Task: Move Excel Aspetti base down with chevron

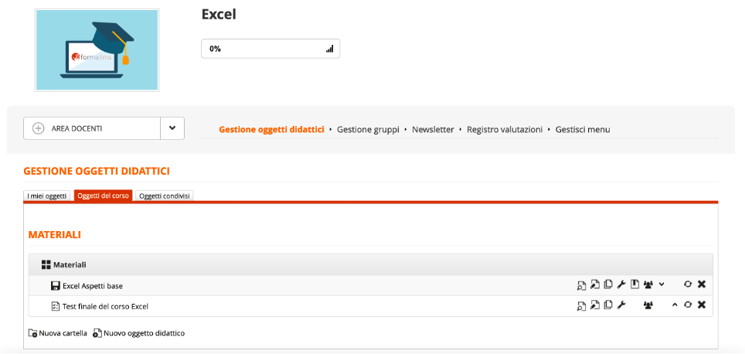Action: 662,285
